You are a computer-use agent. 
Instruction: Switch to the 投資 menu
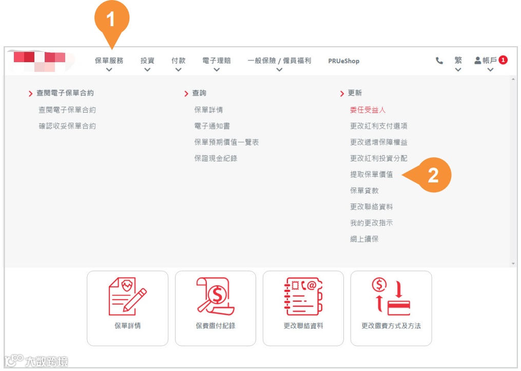[x=147, y=61]
